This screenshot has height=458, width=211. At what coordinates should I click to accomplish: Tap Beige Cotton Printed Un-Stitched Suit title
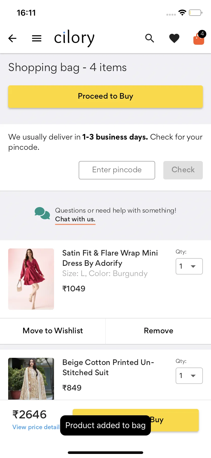(108, 367)
